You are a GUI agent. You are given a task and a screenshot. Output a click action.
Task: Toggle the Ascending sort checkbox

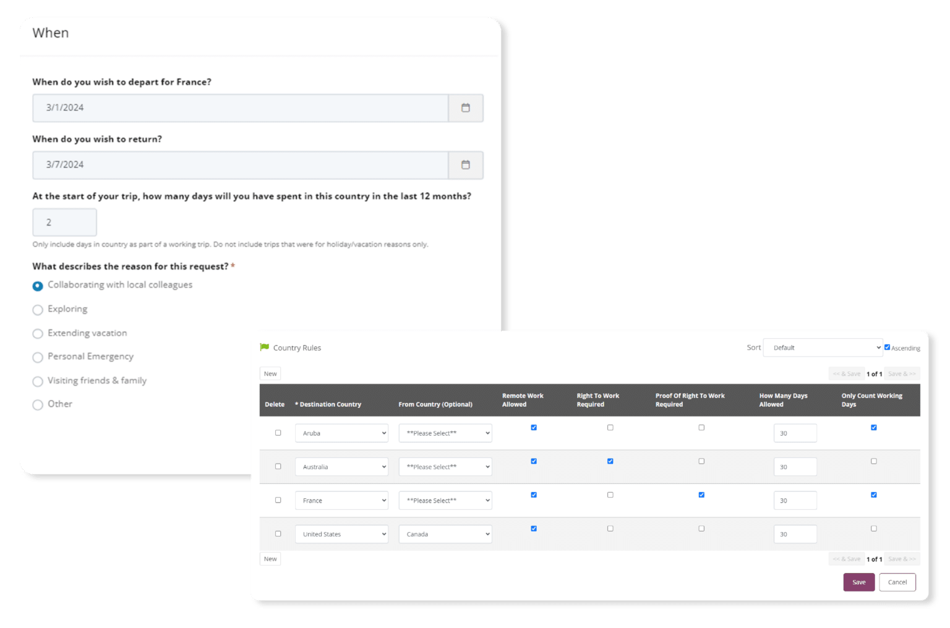(x=887, y=347)
